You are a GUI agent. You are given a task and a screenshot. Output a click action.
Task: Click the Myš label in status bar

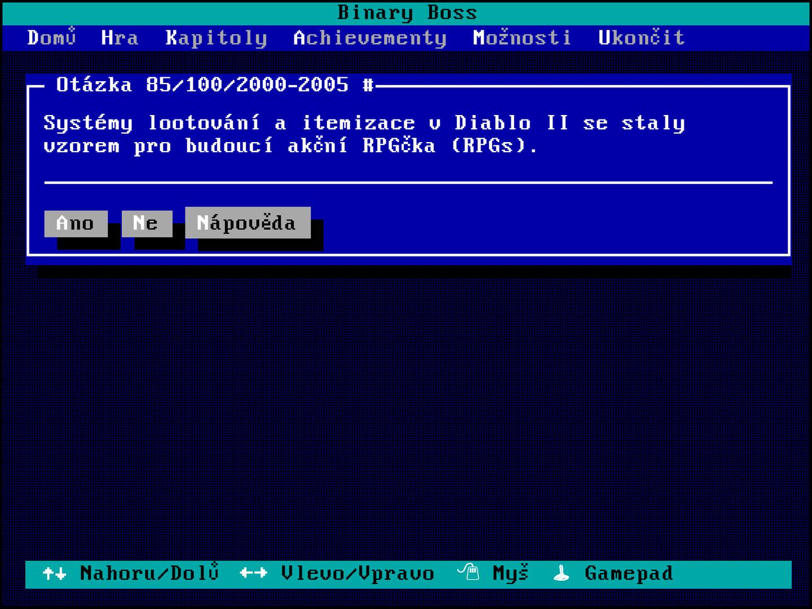pyautogui.click(x=510, y=573)
